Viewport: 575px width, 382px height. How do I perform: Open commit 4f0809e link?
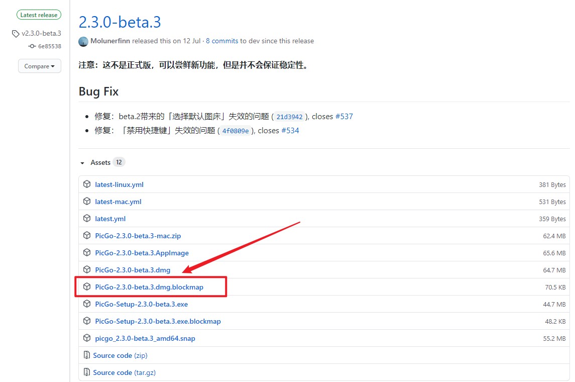(x=236, y=131)
